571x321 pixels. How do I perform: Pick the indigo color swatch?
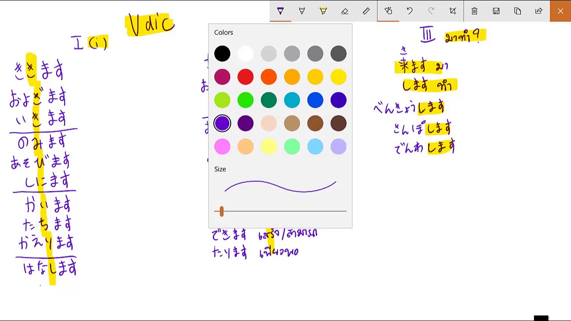pyautogui.click(x=338, y=100)
